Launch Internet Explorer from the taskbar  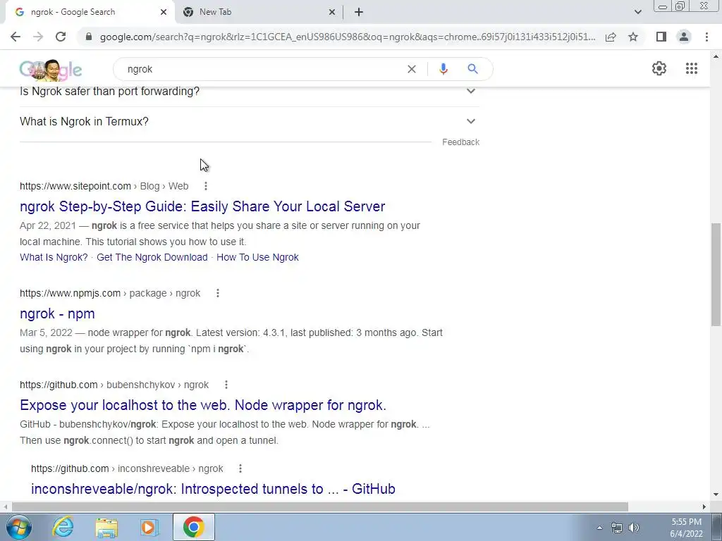[63, 527]
